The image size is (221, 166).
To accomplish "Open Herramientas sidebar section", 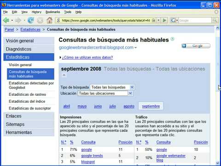I will click(x=29, y=132).
